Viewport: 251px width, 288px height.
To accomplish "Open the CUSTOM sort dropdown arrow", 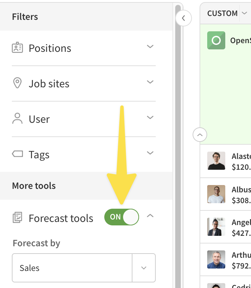I will (x=244, y=13).
